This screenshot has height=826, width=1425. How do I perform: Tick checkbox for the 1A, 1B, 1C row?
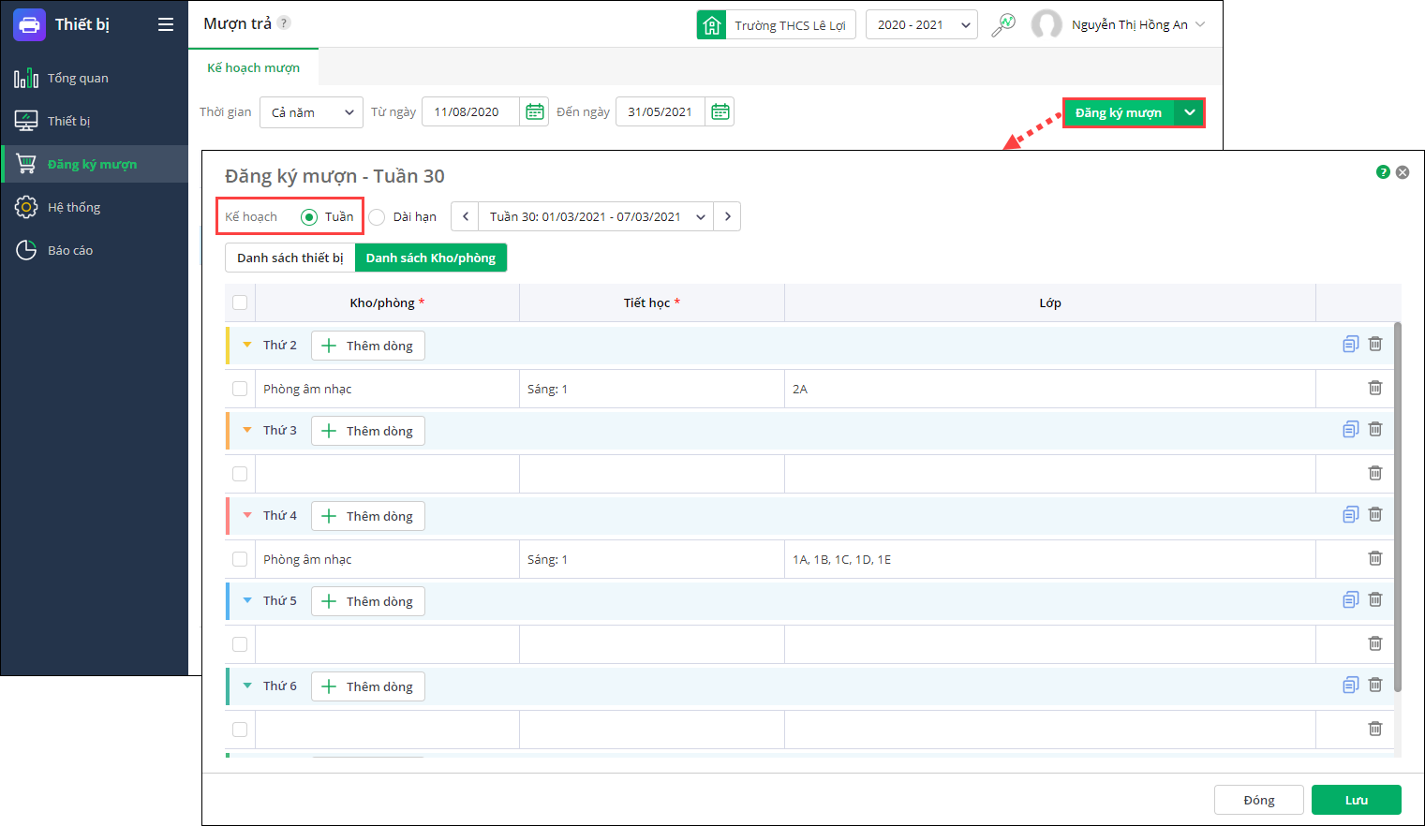coord(240,559)
